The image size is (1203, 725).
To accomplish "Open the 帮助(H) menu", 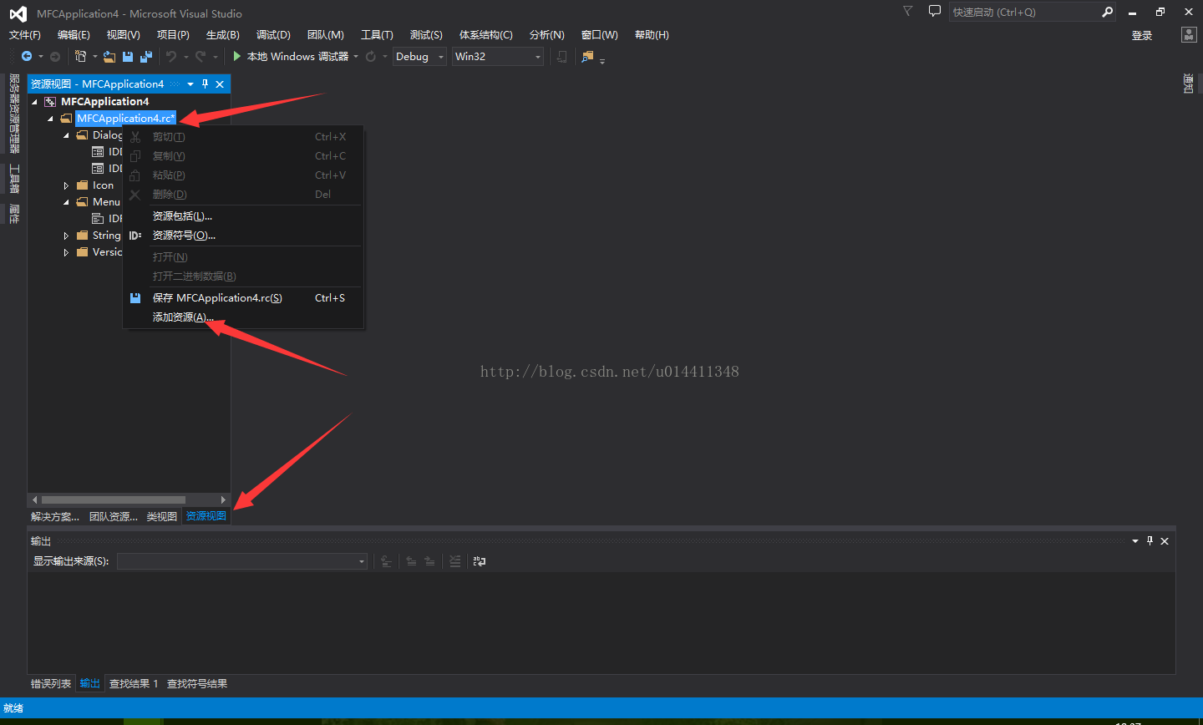I will (652, 34).
